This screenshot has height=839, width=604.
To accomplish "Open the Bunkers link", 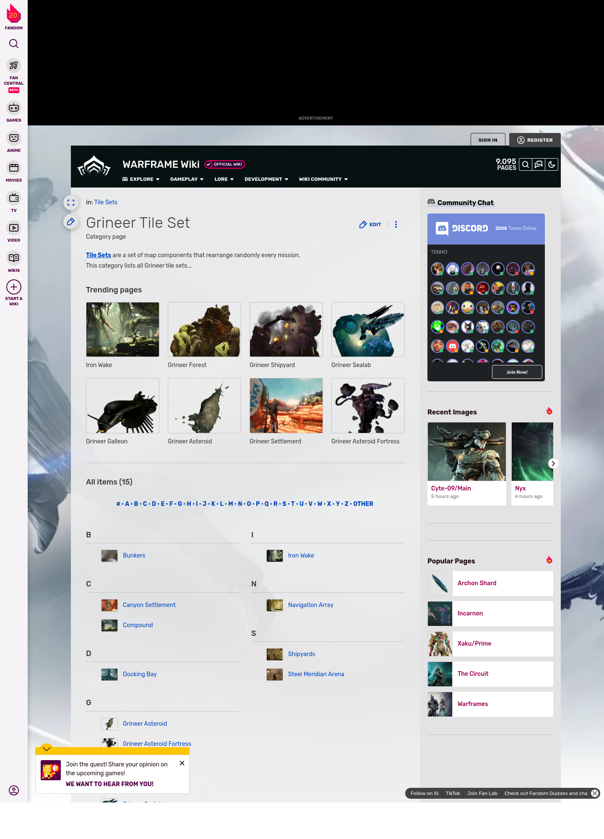I will 134,555.
